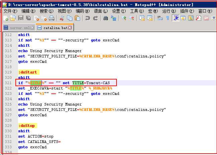The height and width of the screenshot is (155, 217).
Task: Open the 语言(L) language menu
Action: tap(100, 11)
